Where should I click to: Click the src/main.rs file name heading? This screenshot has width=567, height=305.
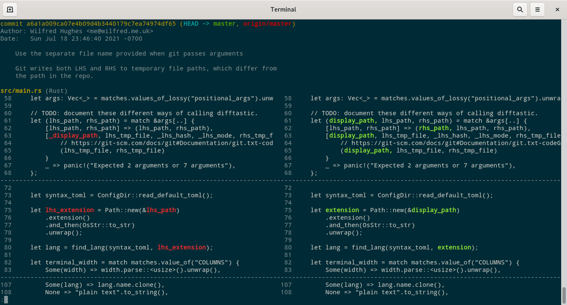tap(15, 91)
